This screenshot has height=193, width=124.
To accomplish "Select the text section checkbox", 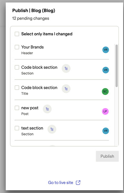I will [17, 128].
